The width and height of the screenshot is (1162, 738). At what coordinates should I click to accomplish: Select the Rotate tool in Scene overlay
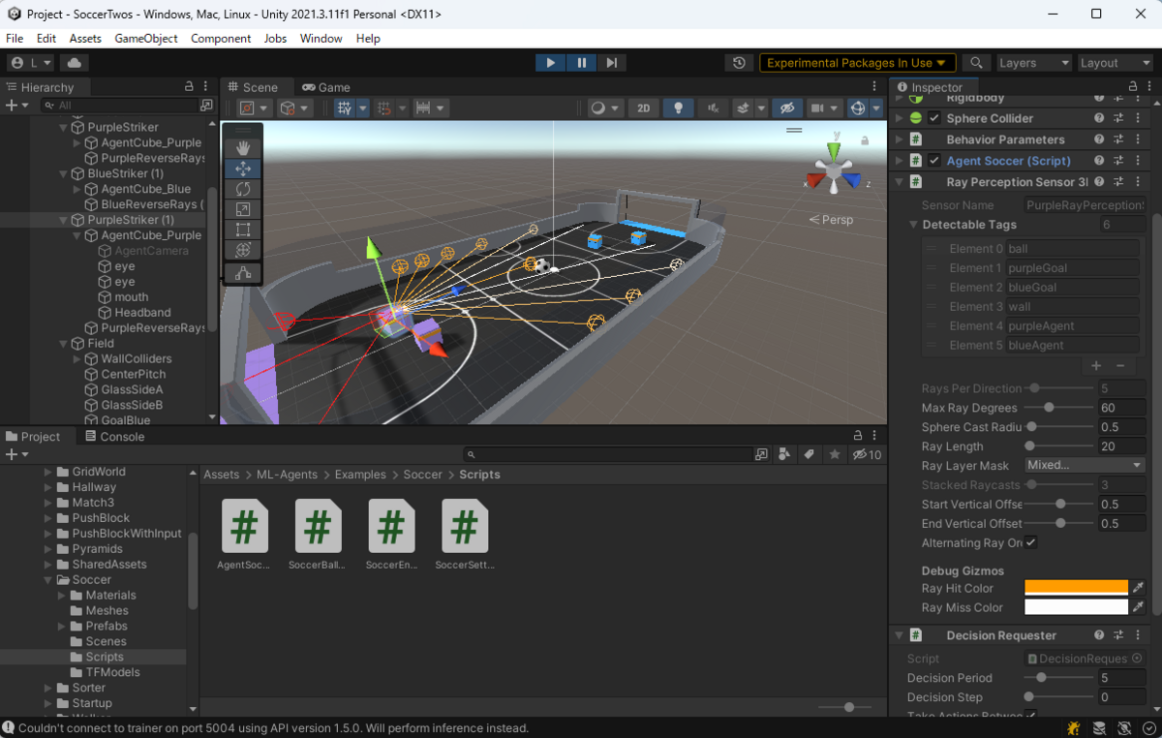243,189
